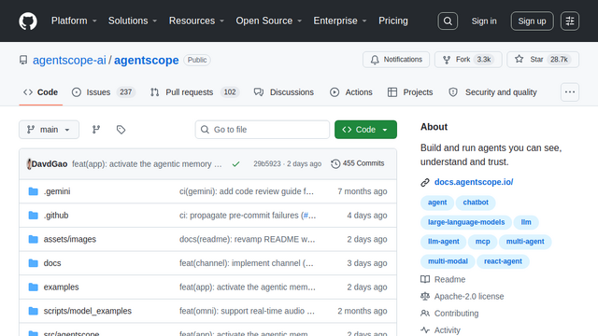Open the Apache-2.0 license link
Screen dimensions: 598x336
pos(469,297)
